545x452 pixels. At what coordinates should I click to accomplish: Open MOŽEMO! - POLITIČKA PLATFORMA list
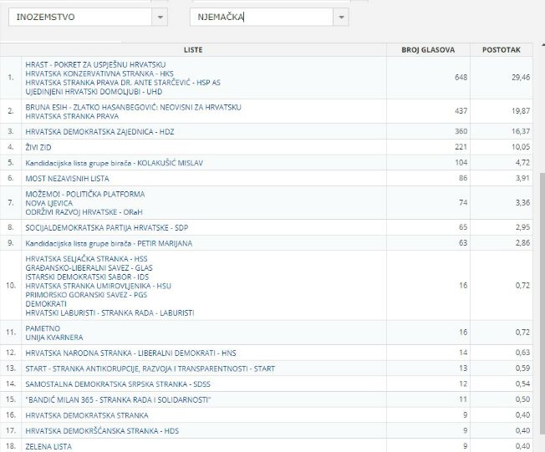85,194
